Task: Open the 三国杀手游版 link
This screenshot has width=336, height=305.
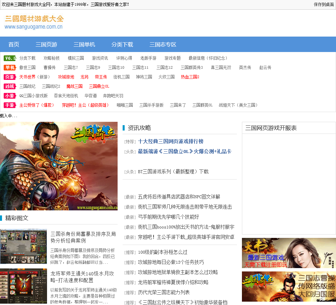Action: (152, 105)
